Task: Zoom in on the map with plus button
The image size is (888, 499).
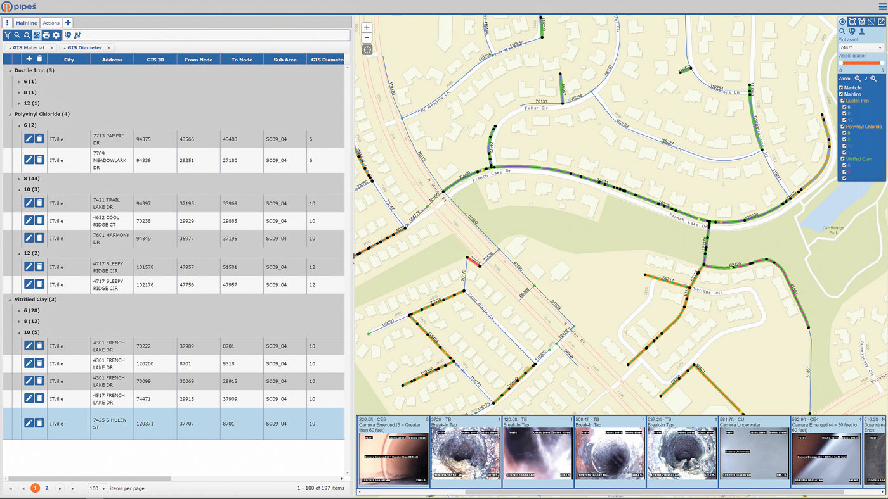Action: coord(367,28)
